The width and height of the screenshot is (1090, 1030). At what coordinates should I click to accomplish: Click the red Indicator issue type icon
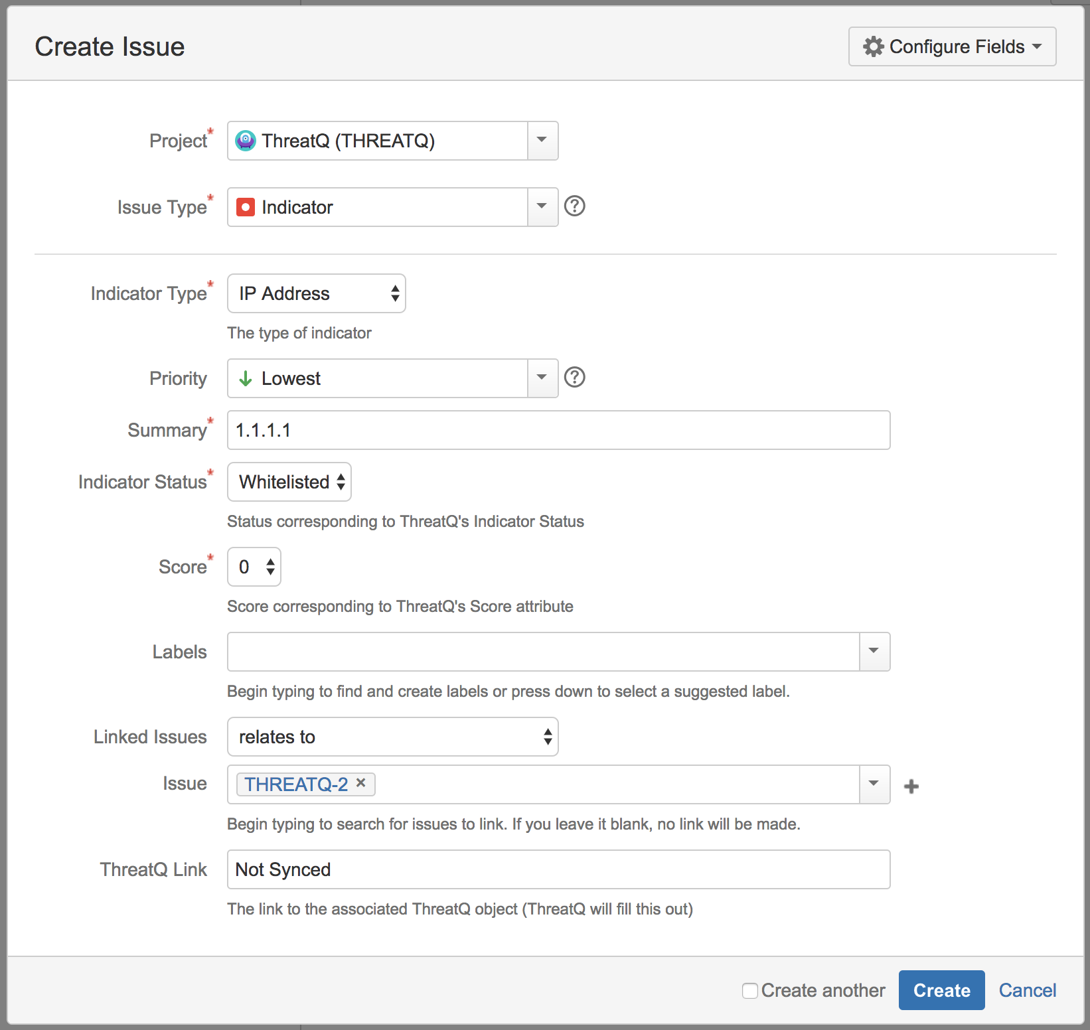[246, 207]
